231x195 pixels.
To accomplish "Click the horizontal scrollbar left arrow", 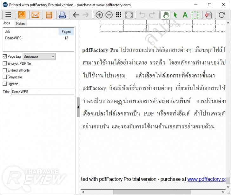I will pyautogui.click(x=83, y=192).
